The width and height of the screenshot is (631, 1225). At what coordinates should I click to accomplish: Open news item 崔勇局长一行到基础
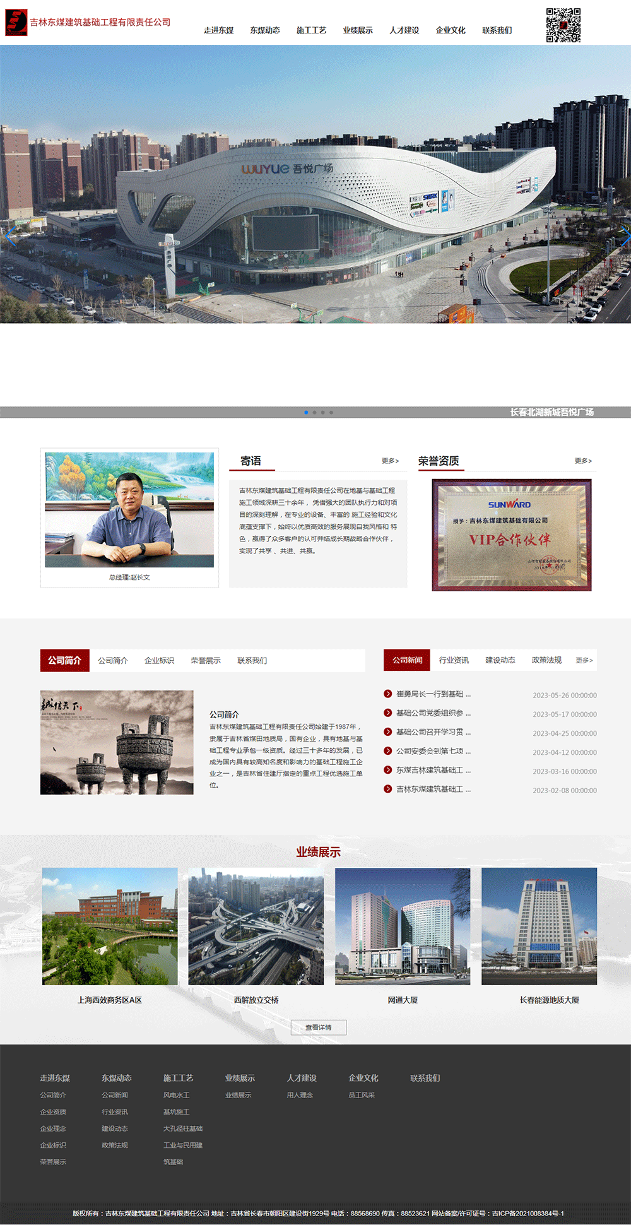(433, 694)
